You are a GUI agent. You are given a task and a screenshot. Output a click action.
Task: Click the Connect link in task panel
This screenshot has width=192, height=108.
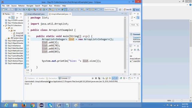[x=136, y=37]
